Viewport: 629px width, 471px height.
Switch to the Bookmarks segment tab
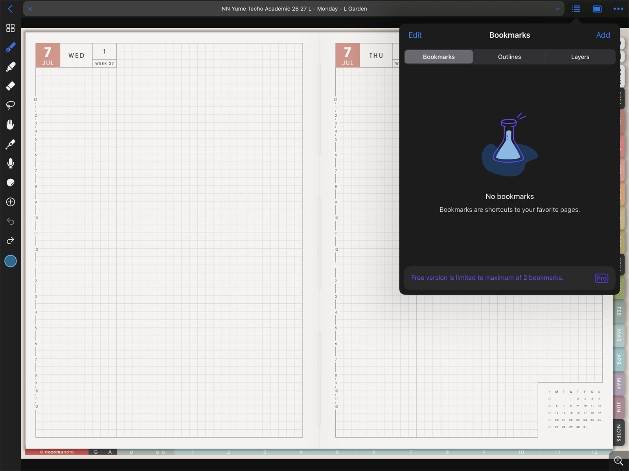(439, 57)
